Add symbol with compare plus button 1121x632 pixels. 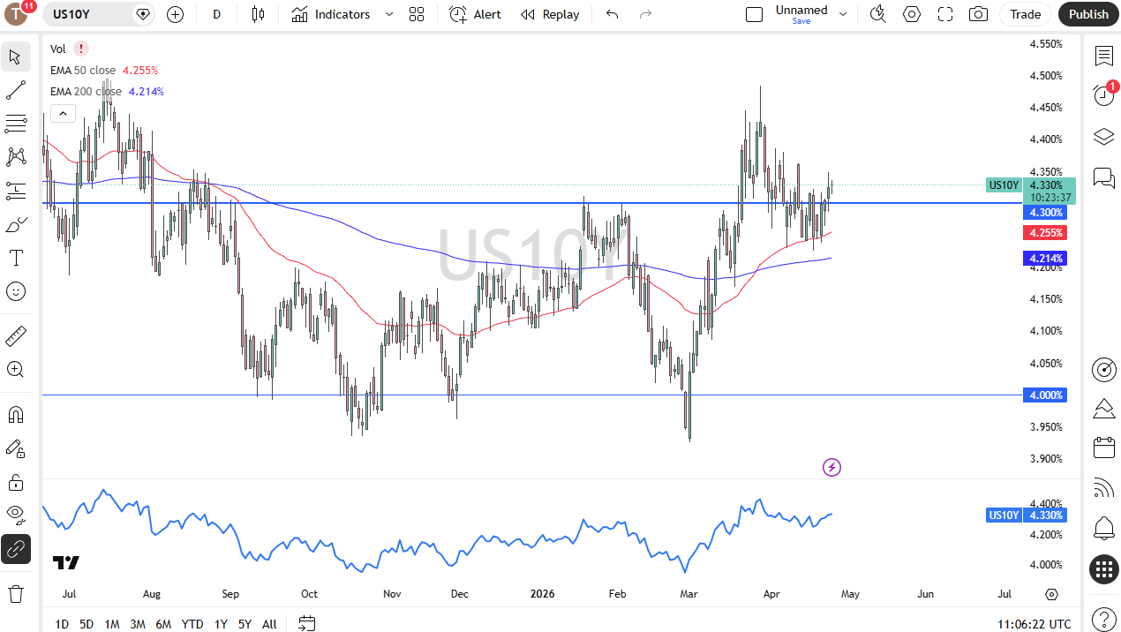[x=175, y=14]
